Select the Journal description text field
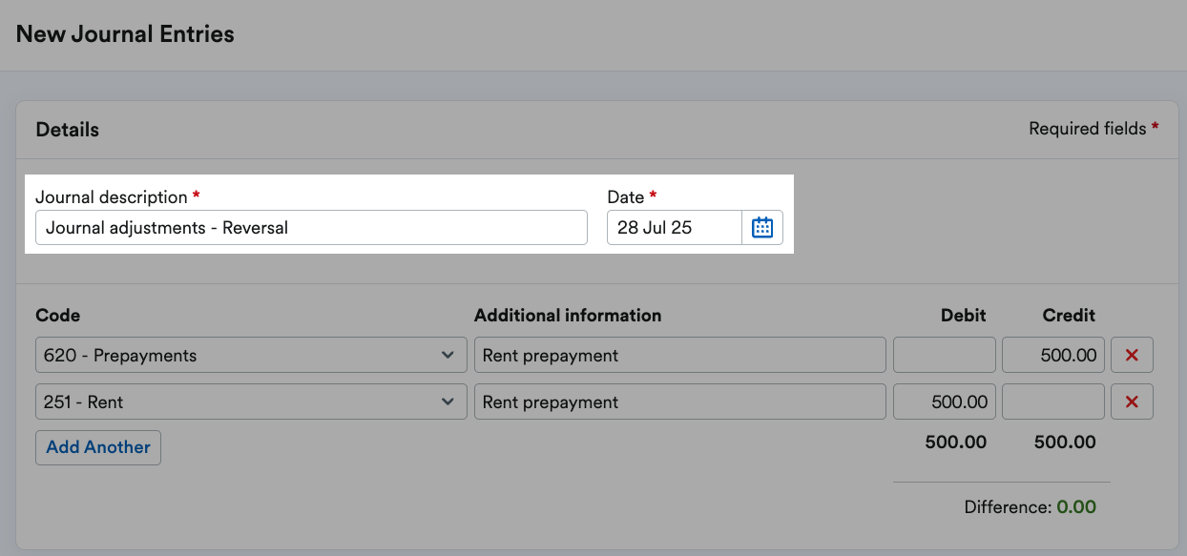 (x=310, y=227)
